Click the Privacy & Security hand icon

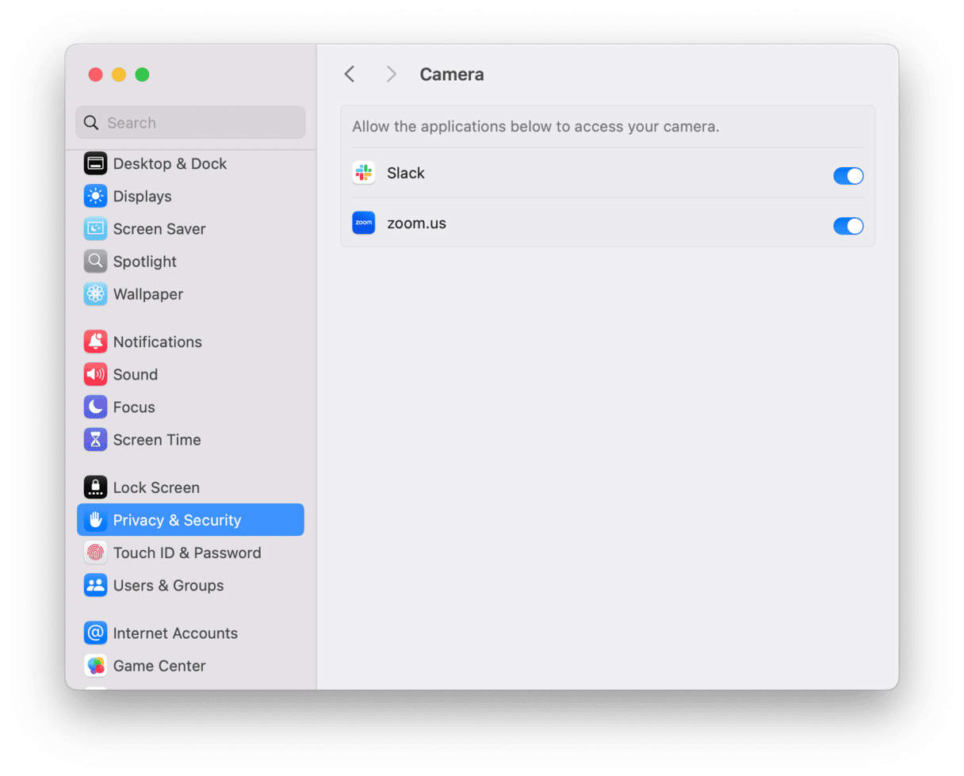(95, 520)
